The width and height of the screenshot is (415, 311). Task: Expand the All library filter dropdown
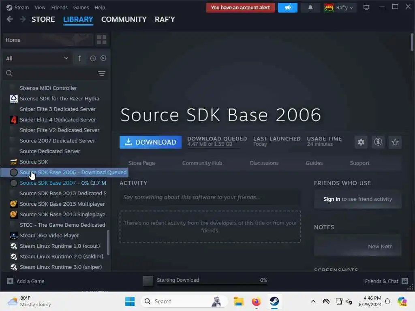[37, 58]
